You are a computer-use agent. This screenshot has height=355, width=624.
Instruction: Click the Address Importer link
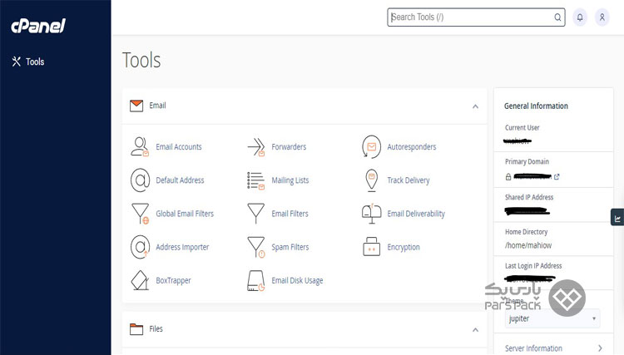182,247
